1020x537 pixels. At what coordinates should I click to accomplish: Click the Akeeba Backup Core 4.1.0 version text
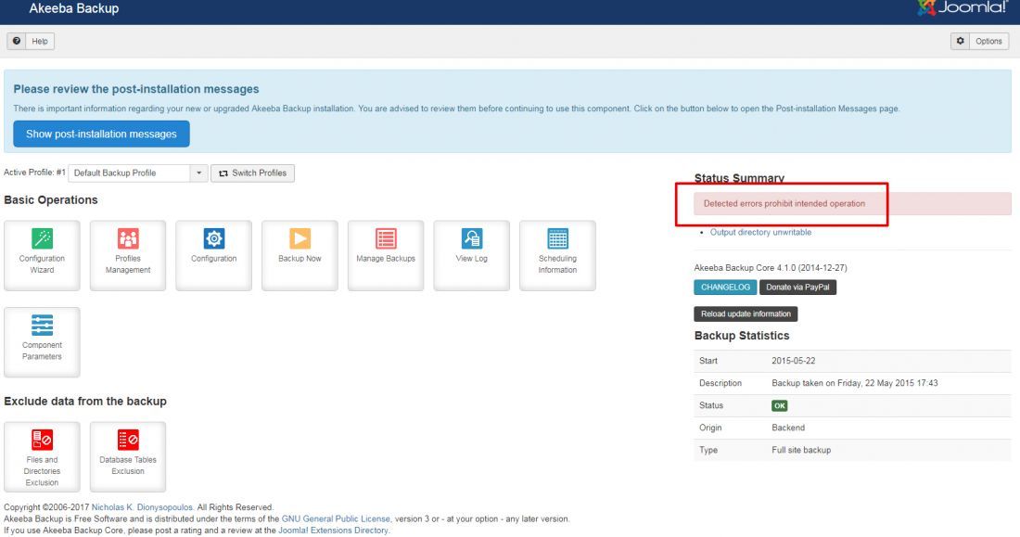point(771,267)
